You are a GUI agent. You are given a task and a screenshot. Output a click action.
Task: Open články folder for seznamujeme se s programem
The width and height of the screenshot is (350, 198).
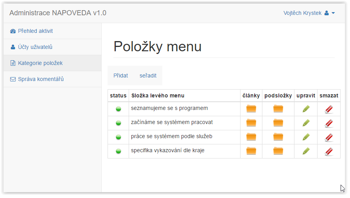[251, 109]
